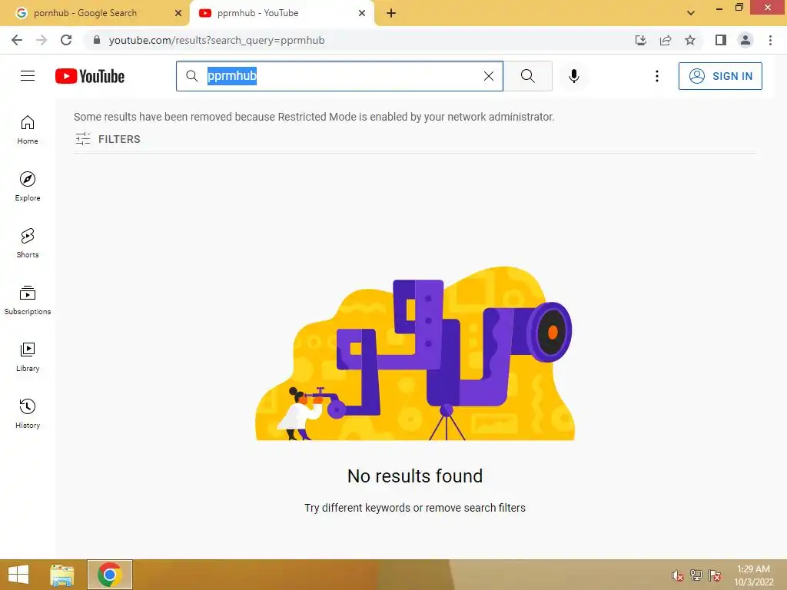The width and height of the screenshot is (787, 590).
Task: Open the Windows Start button
Action: pyautogui.click(x=18, y=575)
